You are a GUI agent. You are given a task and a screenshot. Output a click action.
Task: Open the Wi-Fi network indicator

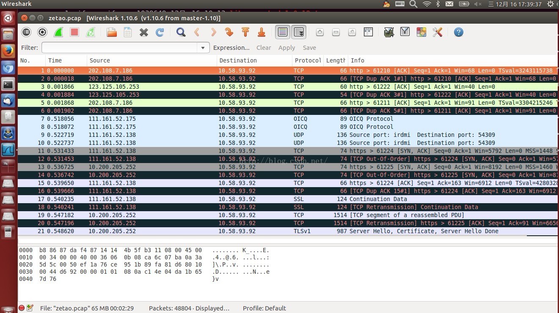click(427, 4)
